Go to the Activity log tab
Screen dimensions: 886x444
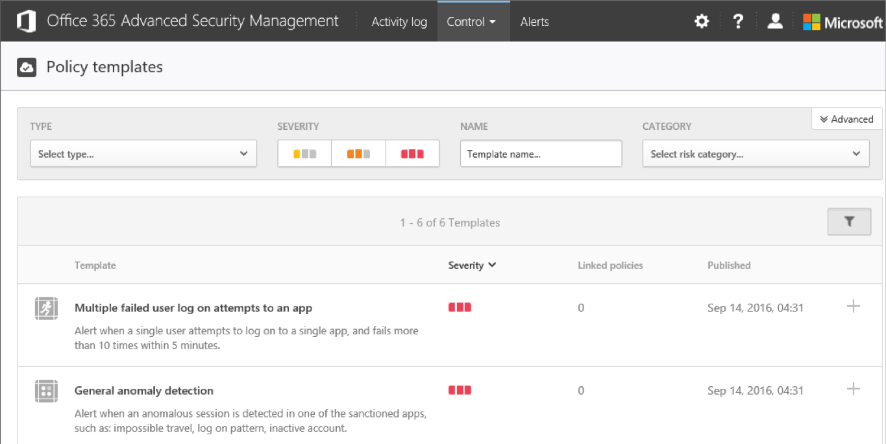tap(399, 21)
